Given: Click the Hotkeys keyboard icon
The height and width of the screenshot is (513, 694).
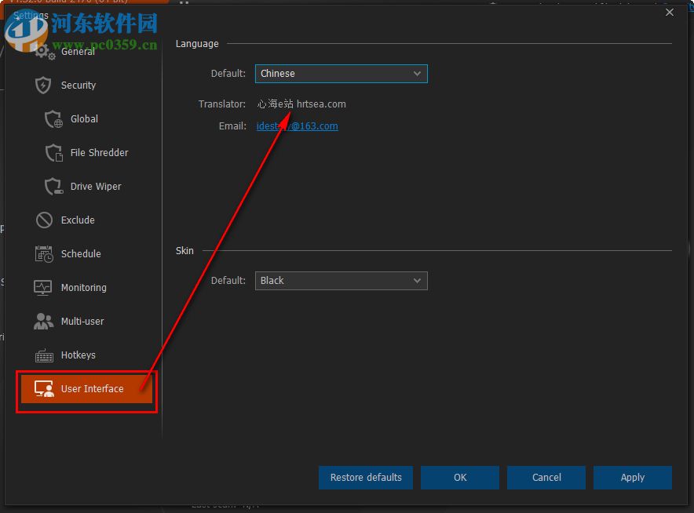Looking at the screenshot, I should [45, 355].
